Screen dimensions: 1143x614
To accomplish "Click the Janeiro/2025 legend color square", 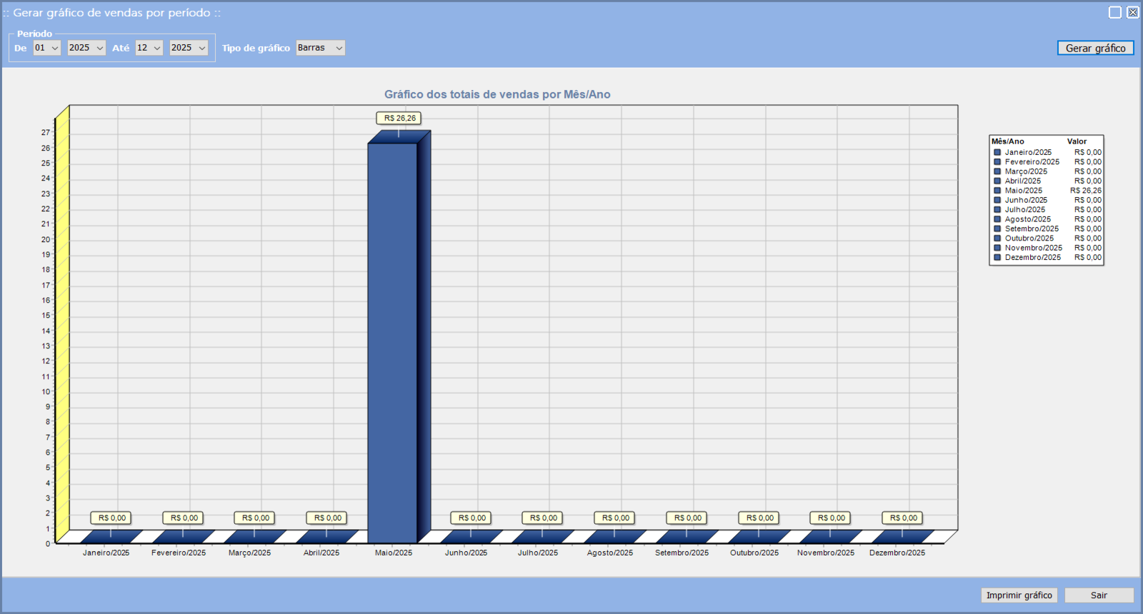I will click(x=997, y=152).
